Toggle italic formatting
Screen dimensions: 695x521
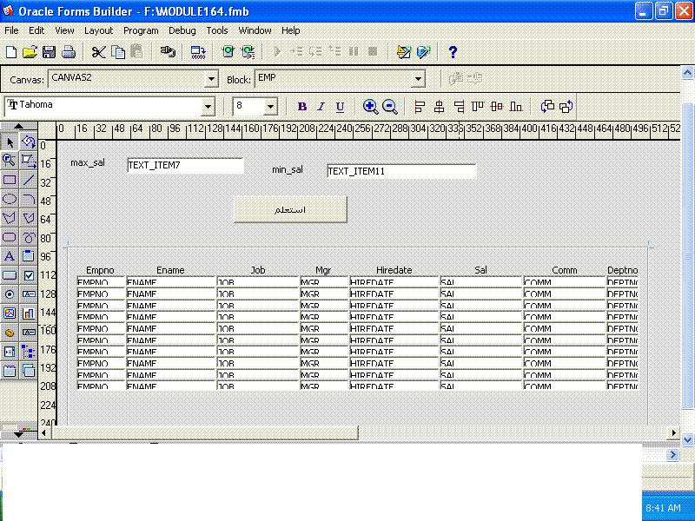click(321, 107)
